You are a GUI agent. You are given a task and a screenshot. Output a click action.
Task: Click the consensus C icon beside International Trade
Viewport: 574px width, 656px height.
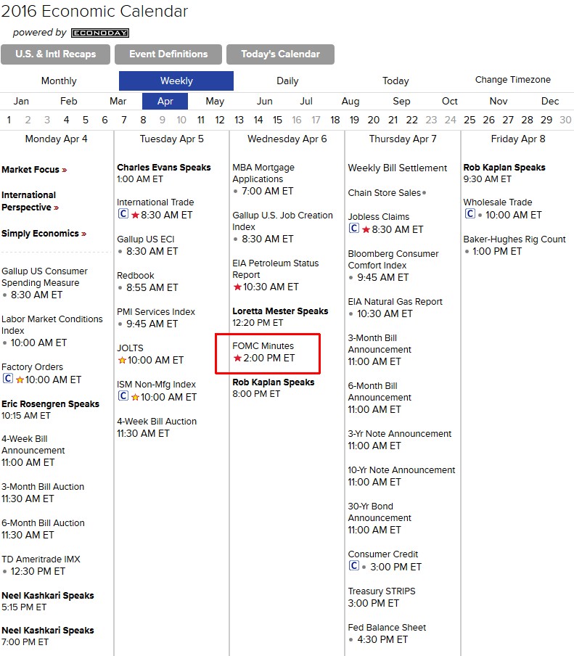123,214
